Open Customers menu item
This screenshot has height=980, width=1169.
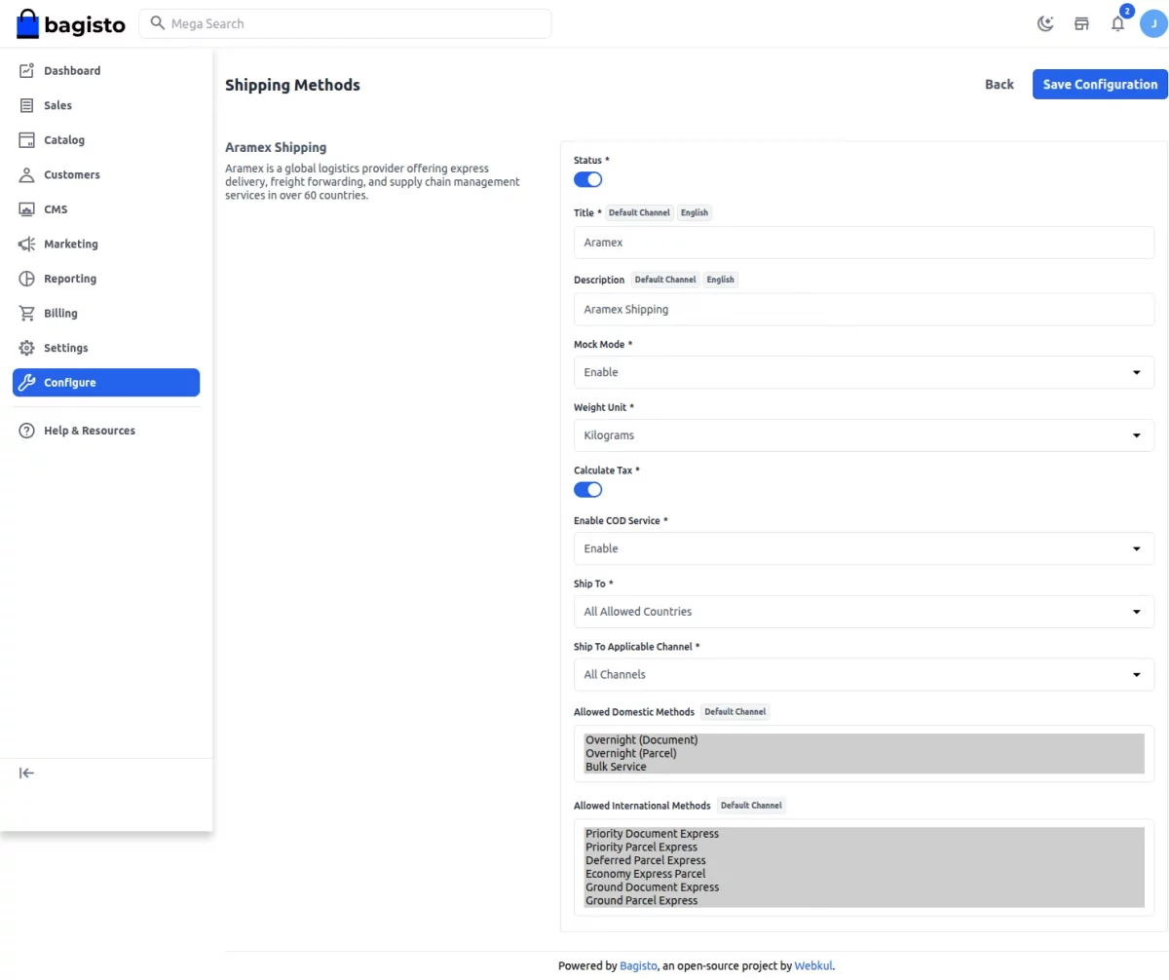click(106, 174)
